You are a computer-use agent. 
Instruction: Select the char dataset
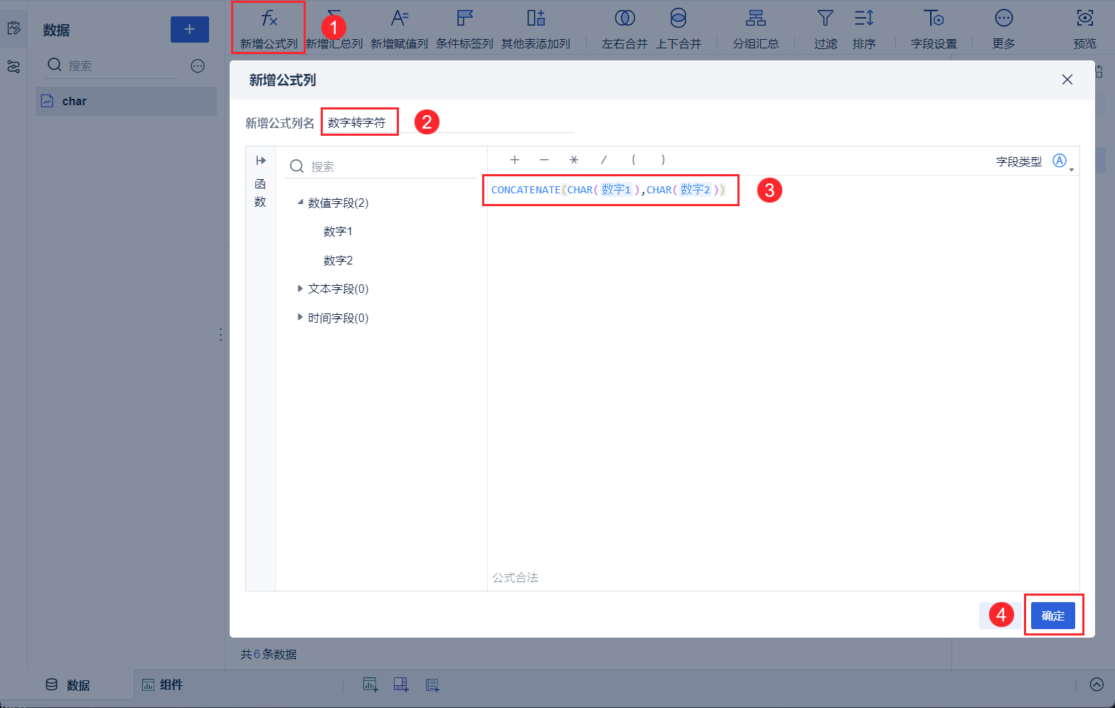127,101
